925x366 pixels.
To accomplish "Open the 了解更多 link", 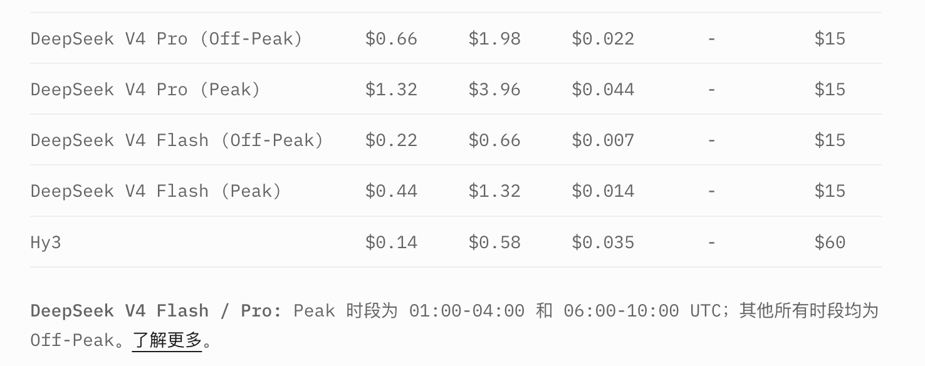I will click(x=167, y=340).
